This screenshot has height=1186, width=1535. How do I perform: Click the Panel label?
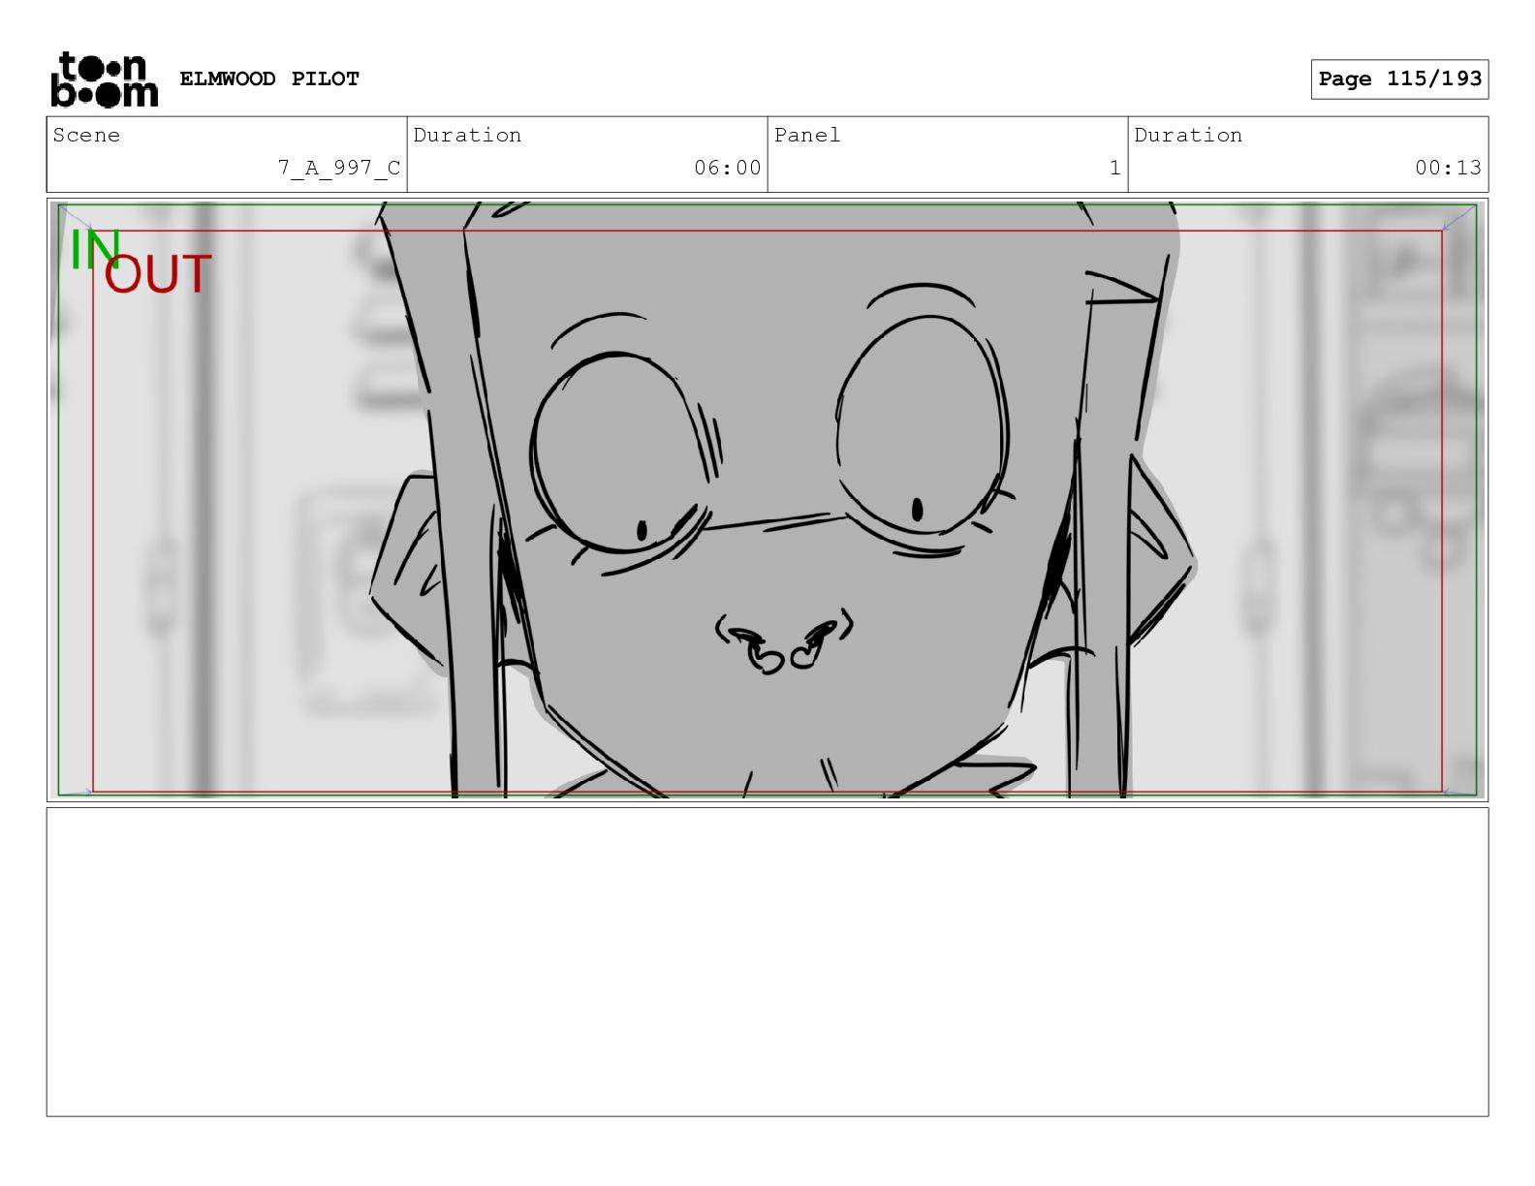point(807,135)
